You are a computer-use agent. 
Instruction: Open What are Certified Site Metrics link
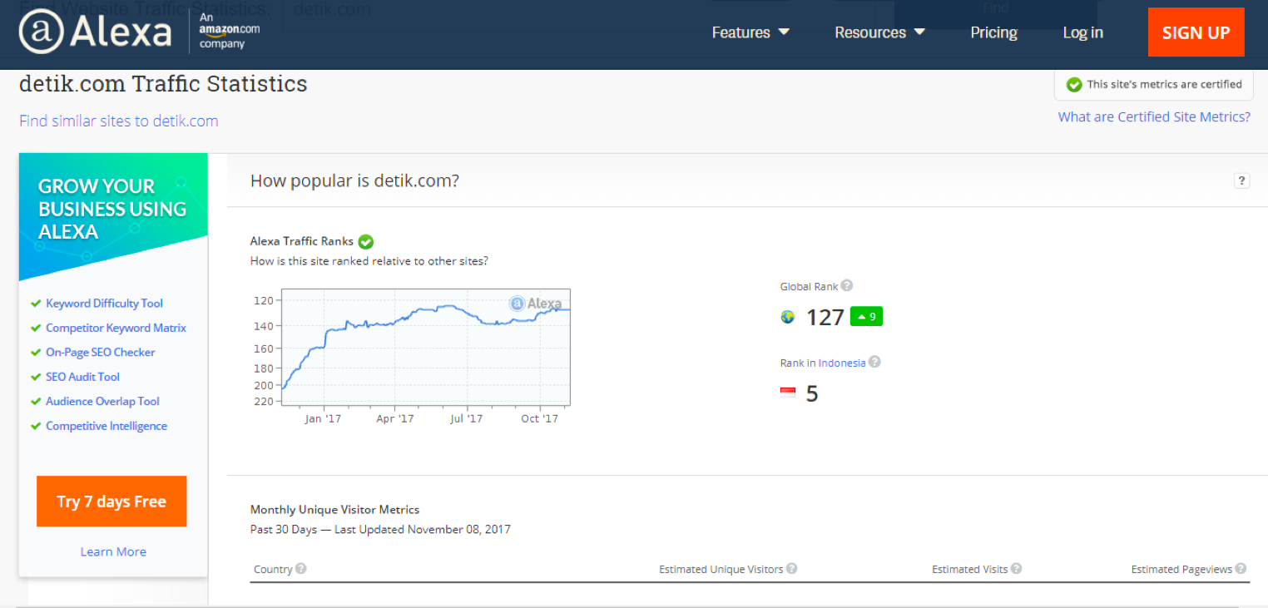(1154, 117)
